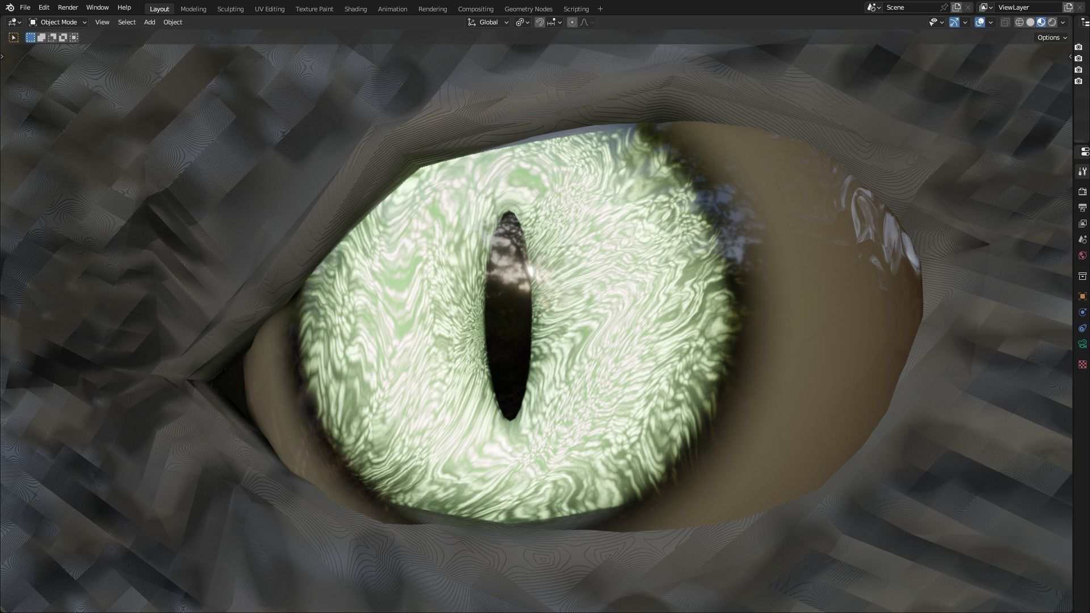Add a new workspace with plus
The width and height of the screenshot is (1090, 613).
point(600,9)
